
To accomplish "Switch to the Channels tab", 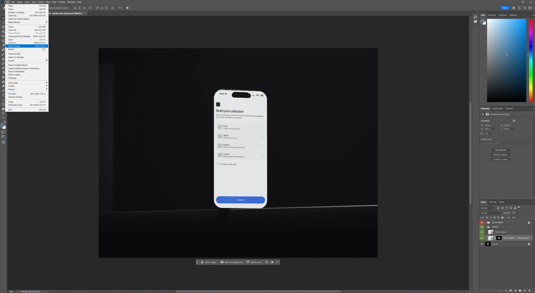I will tap(492, 202).
